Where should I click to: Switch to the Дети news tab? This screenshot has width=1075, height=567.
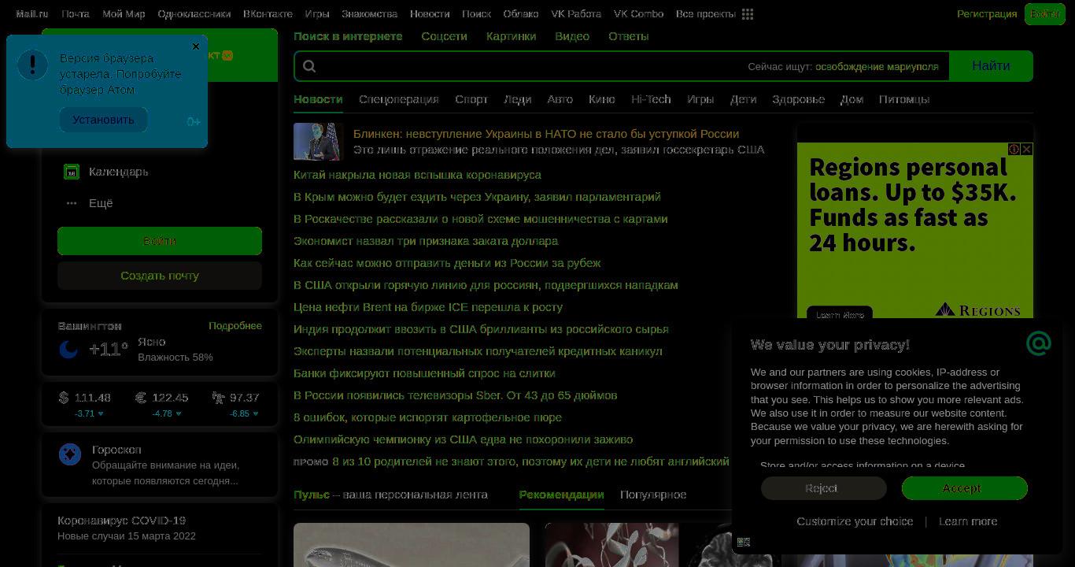pos(743,99)
